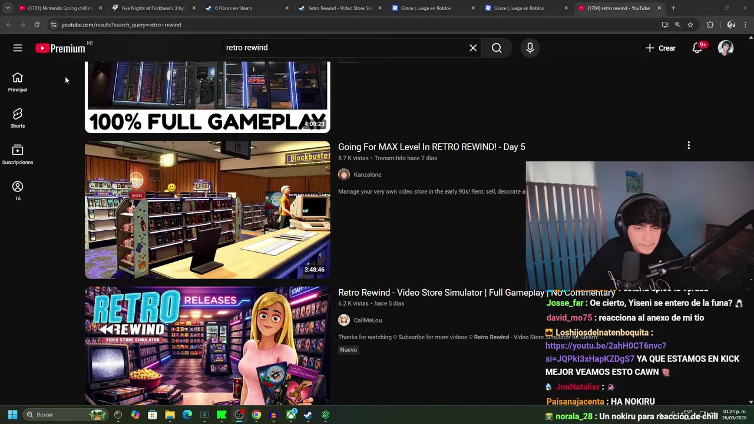Viewport: 754px width, 424px height.
Task: Go to YouTube Premium home logo
Action: click(x=61, y=48)
